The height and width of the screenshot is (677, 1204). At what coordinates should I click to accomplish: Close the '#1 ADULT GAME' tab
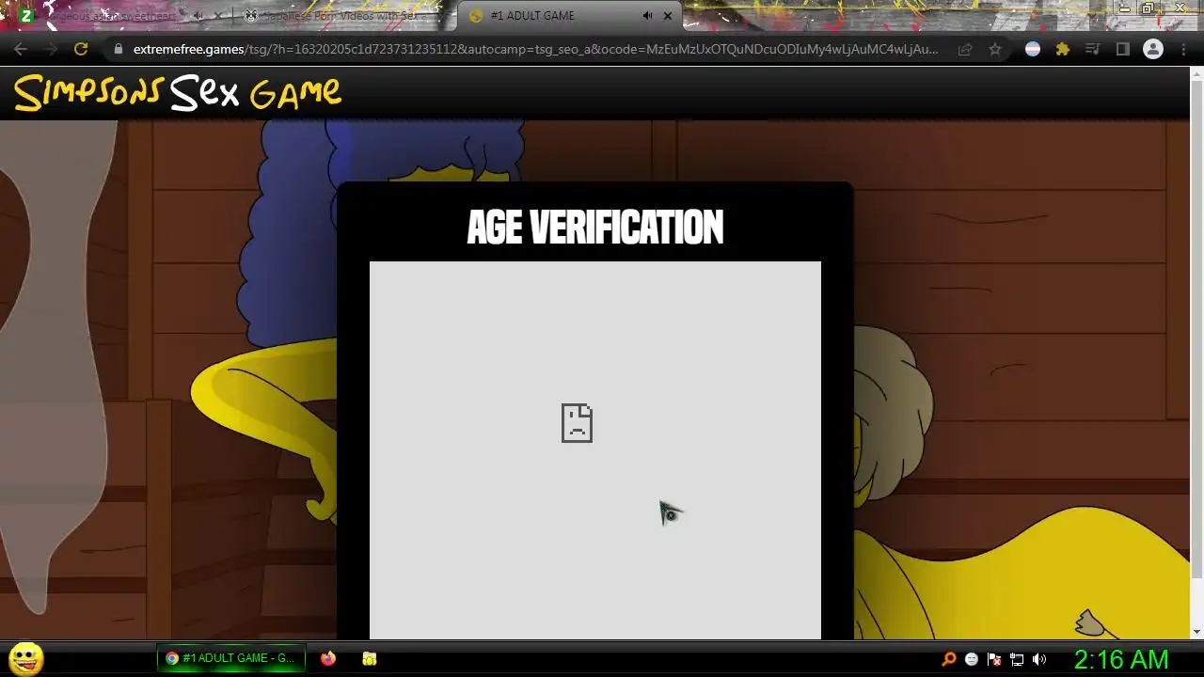(668, 16)
